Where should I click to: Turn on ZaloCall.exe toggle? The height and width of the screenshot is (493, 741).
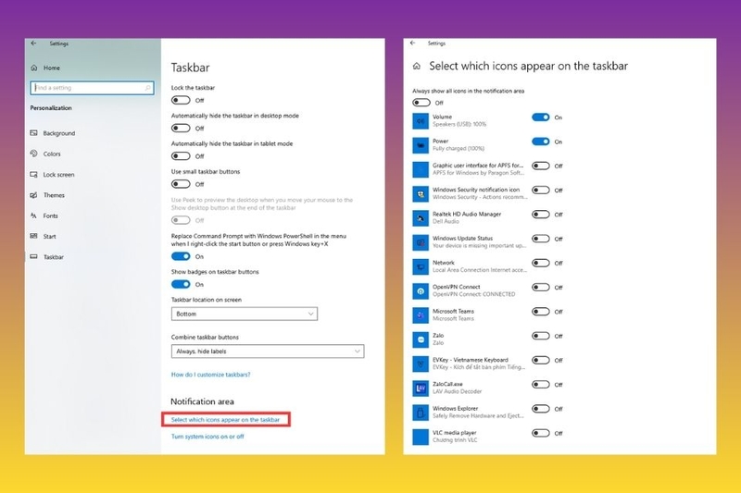[x=541, y=385]
